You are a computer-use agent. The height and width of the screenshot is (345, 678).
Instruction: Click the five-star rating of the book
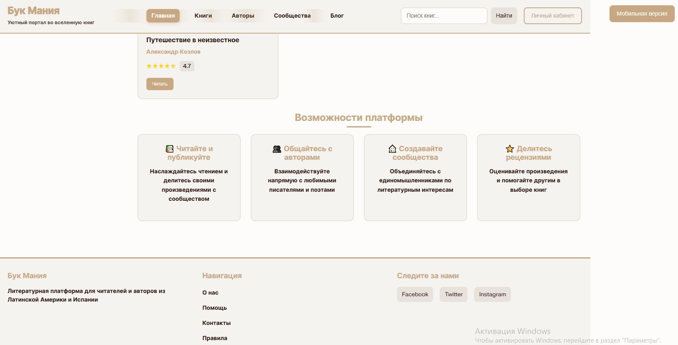click(x=161, y=66)
